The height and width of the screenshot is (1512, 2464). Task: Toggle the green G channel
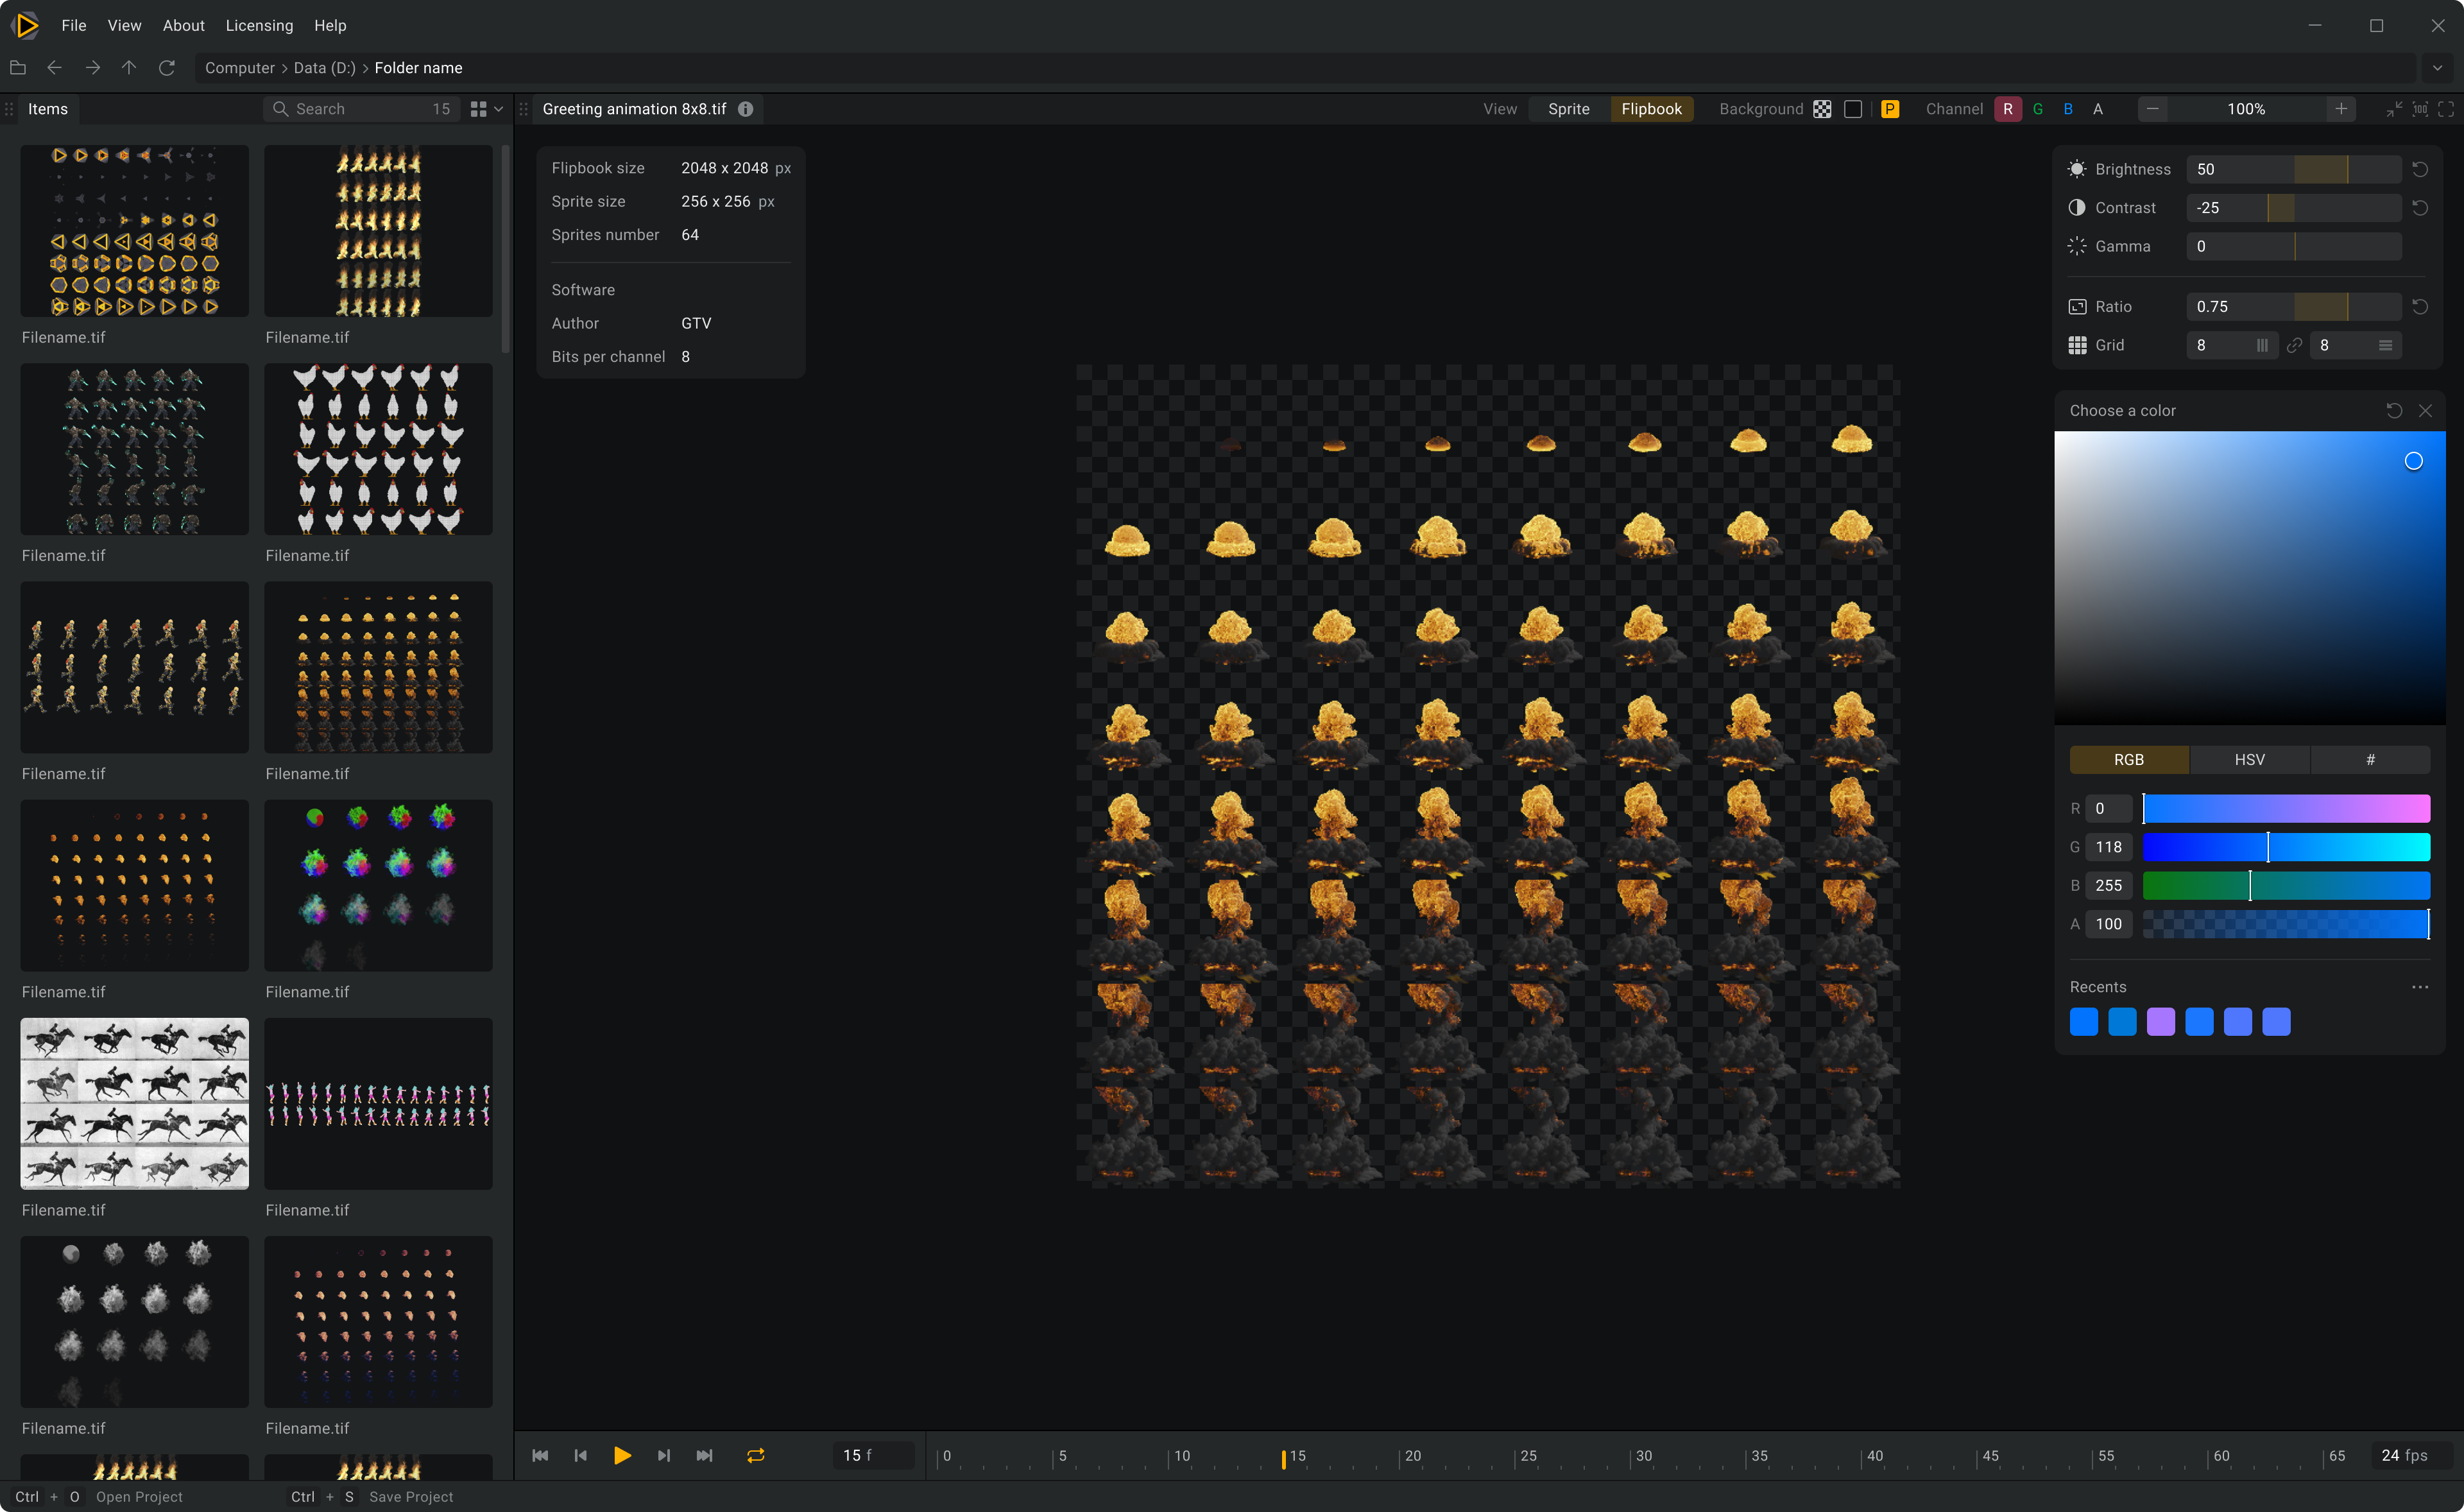coord(2038,109)
